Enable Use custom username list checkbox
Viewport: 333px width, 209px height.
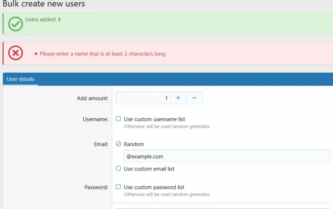point(118,119)
